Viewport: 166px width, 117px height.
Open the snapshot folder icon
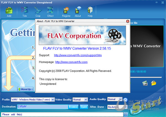154,83
